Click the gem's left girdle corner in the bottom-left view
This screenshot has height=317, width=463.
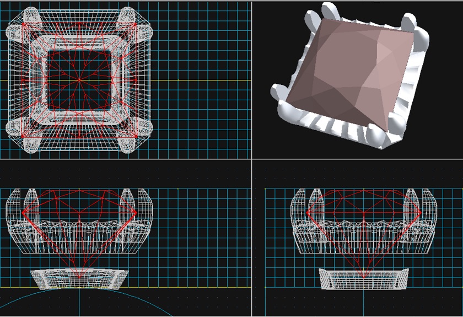point(23,212)
